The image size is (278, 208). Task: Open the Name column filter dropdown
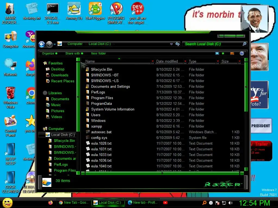[x=153, y=61]
